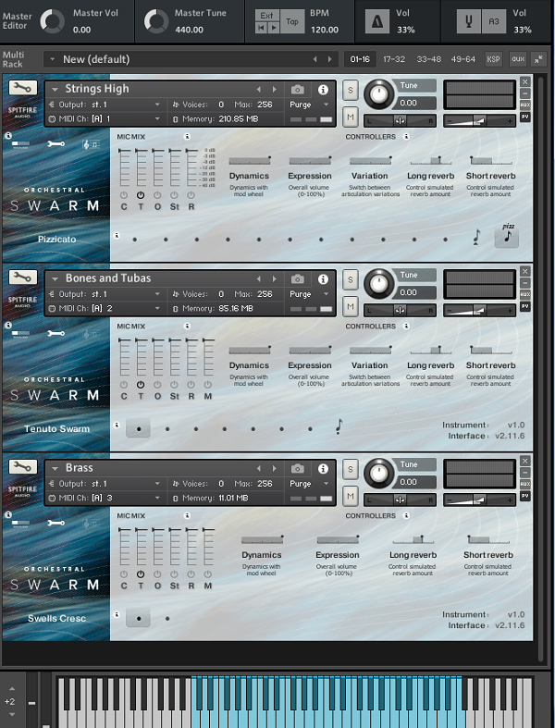Click the ostinatum clef icon in Strings High panel

91,144
